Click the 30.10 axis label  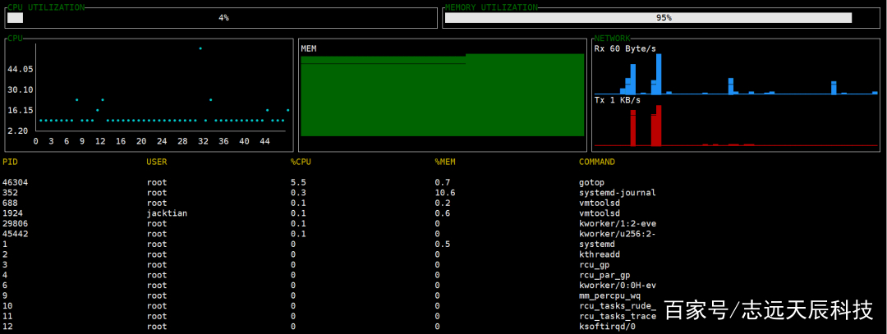[21, 89]
